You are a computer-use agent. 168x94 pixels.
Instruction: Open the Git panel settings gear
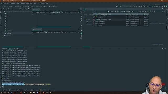tap(163, 9)
